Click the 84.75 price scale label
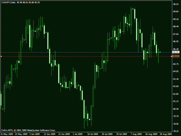Image resolution: width=181 pixels, height=136 pixels. tap(176, 64)
